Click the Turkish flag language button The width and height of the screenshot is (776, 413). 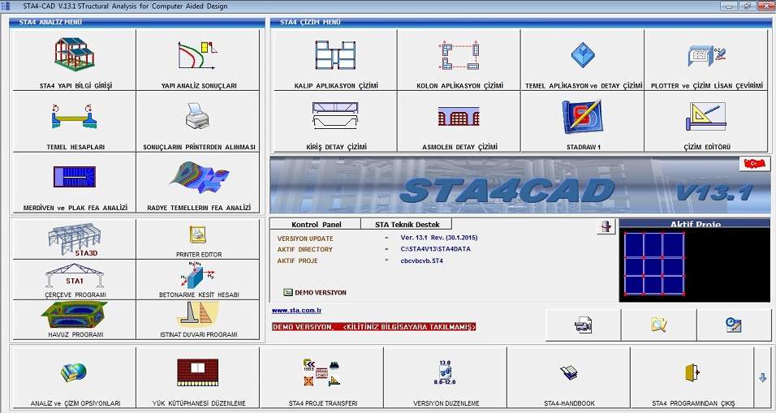click(752, 165)
